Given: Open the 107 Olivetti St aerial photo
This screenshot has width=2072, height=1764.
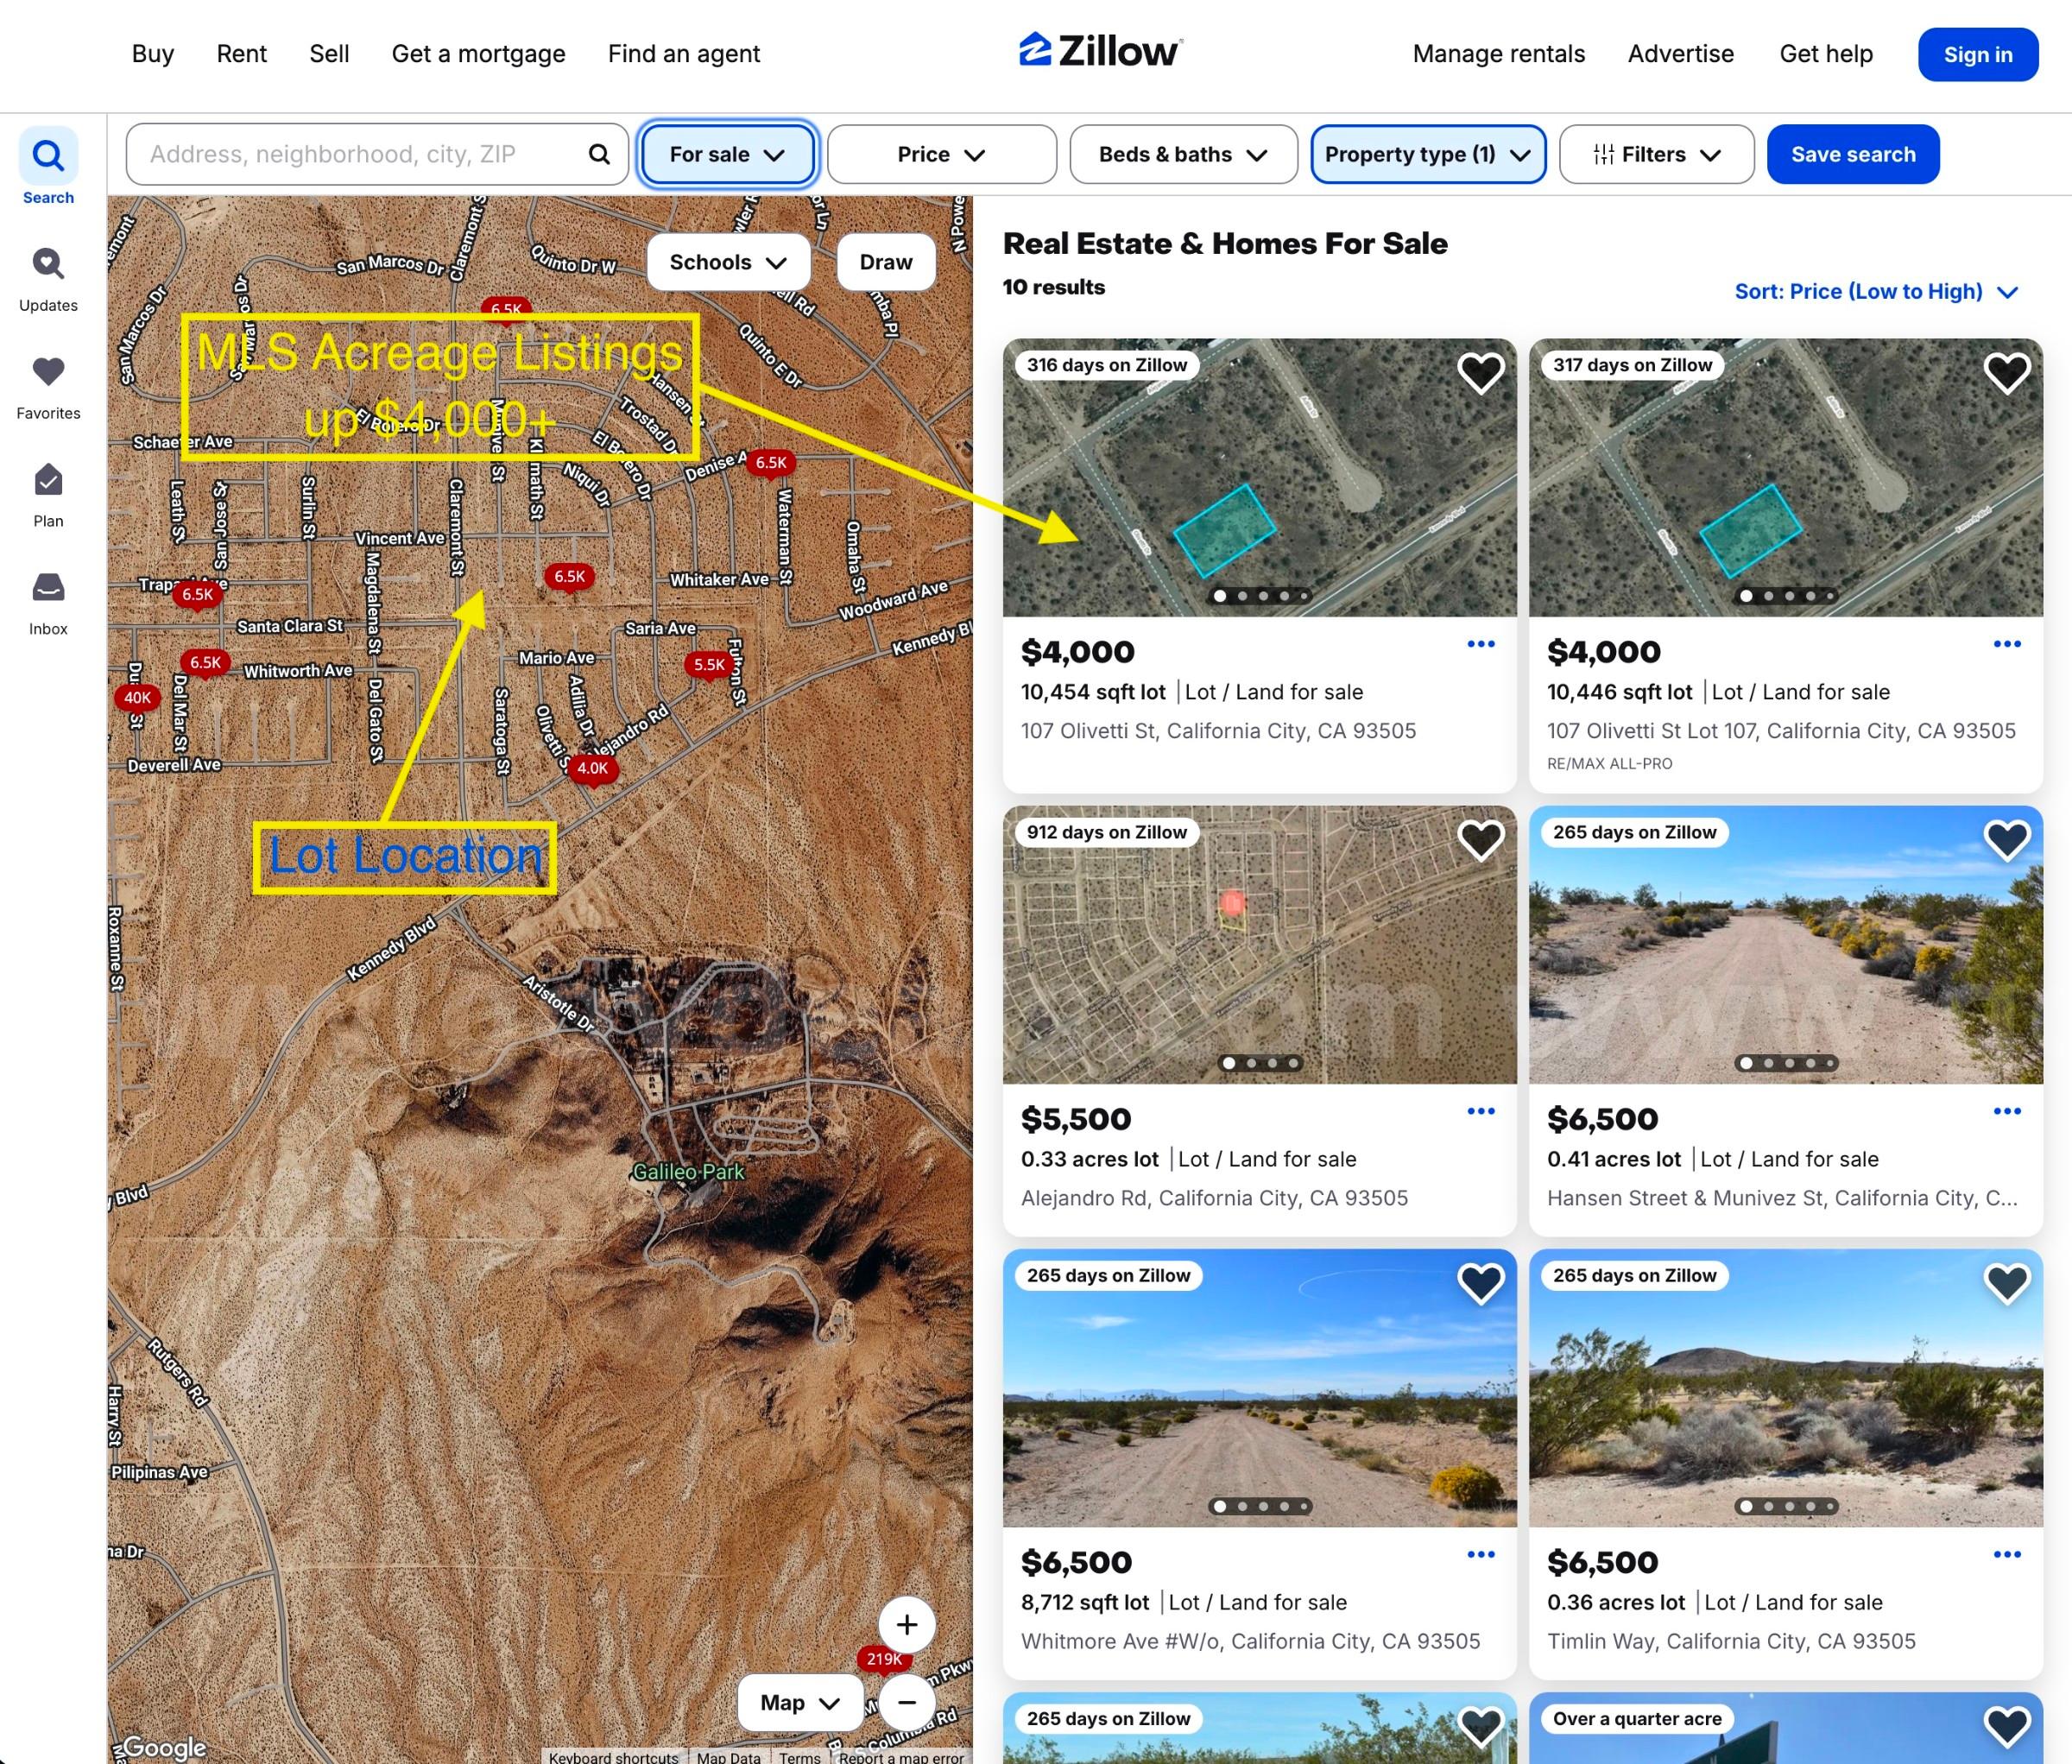Looking at the screenshot, I should [1259, 477].
